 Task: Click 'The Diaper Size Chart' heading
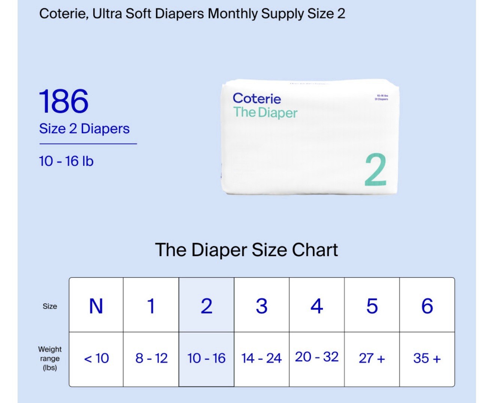[x=246, y=250]
